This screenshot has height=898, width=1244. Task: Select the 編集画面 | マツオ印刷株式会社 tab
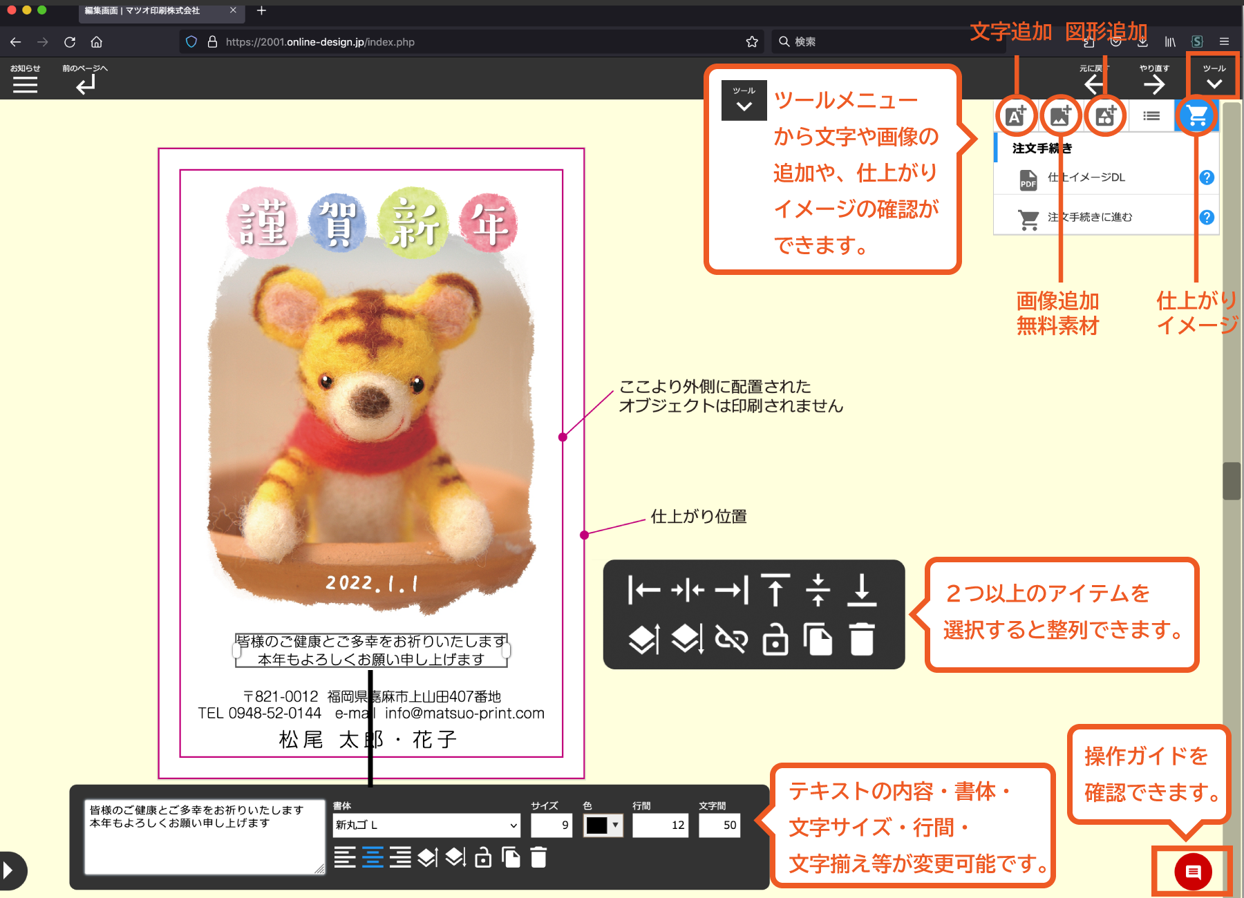(160, 11)
